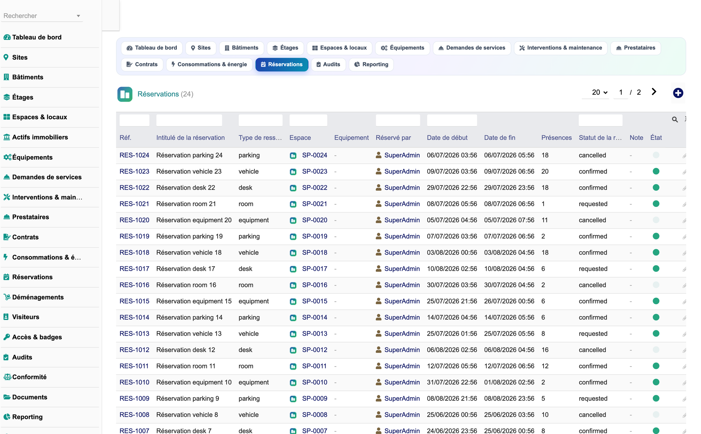Screen dimensions: 701x434
Task: Open reservation RES-1015 link
Action: tap(134, 301)
